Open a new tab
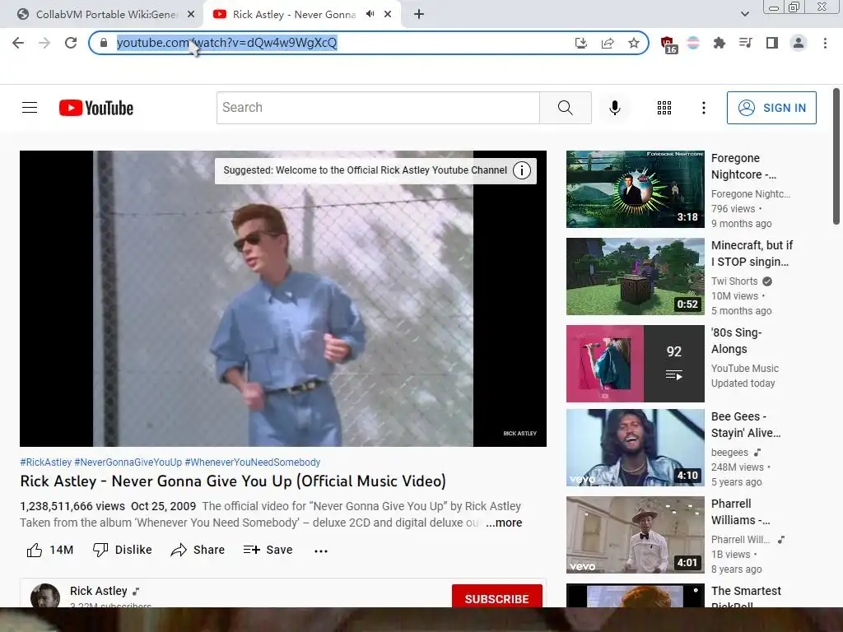The width and height of the screenshot is (843, 632). click(419, 14)
